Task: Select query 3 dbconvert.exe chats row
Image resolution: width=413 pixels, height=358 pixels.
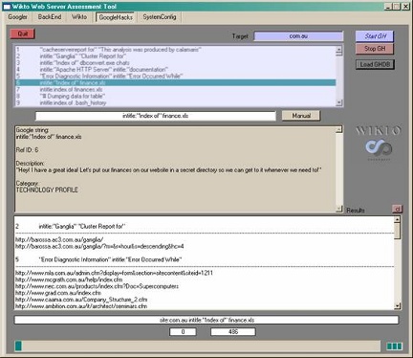Action: (x=175, y=63)
